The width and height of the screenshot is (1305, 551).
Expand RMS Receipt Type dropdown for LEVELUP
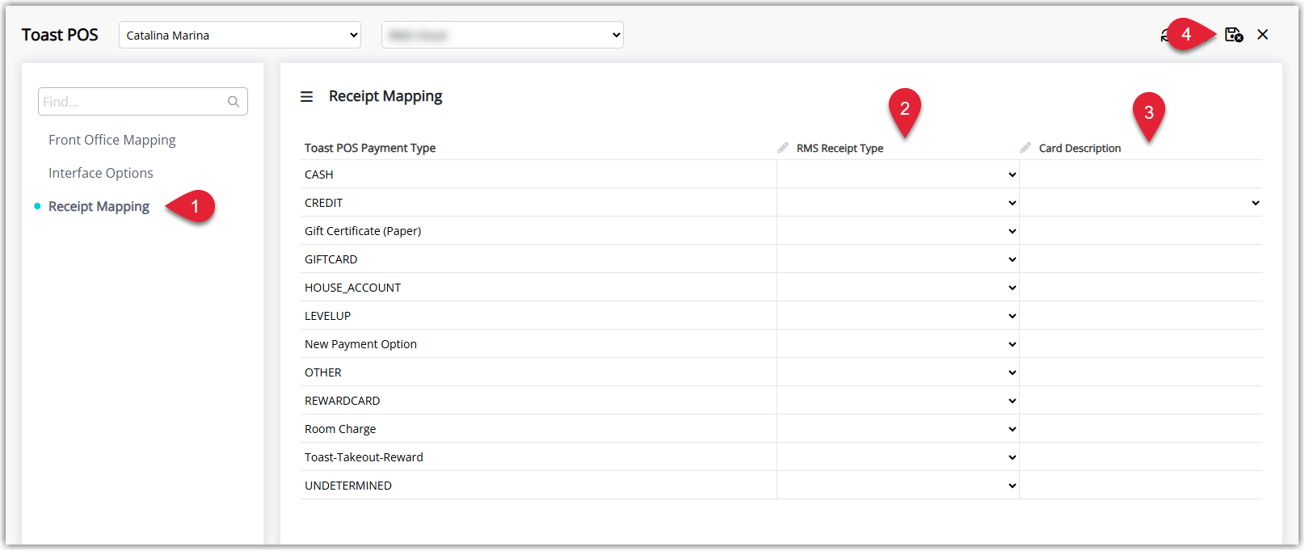pos(898,316)
